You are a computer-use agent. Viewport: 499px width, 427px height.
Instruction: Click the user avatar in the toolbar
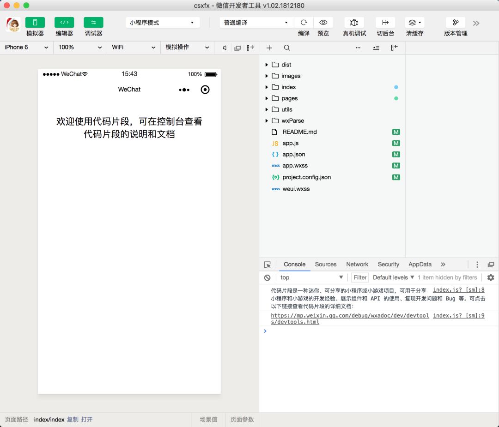click(13, 24)
